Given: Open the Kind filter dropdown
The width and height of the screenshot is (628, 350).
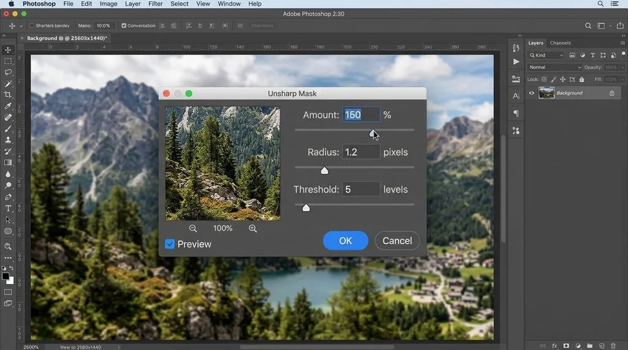Looking at the screenshot, I should pyautogui.click(x=546, y=55).
